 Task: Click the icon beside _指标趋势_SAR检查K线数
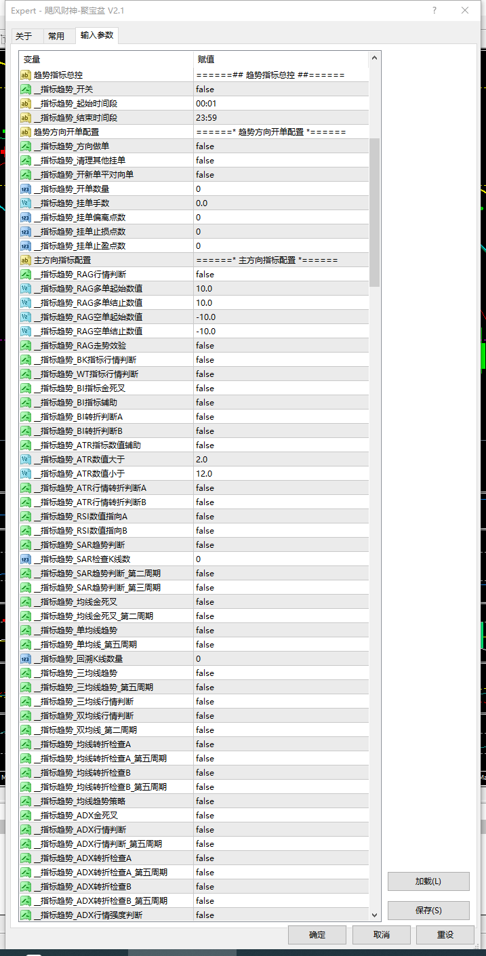click(25, 559)
